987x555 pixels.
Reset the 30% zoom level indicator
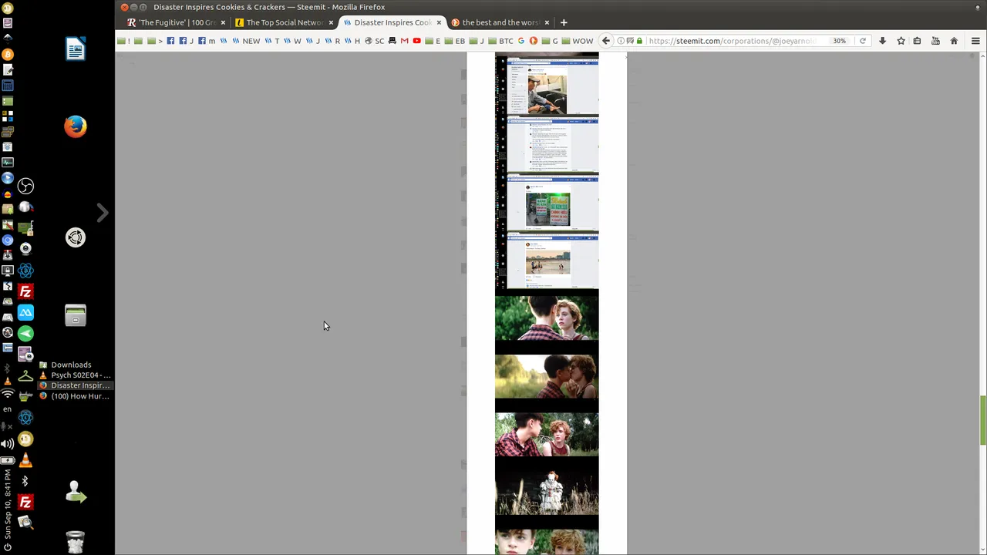pos(839,41)
